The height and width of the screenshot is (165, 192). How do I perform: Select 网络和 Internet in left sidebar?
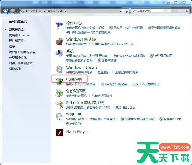[20, 35]
